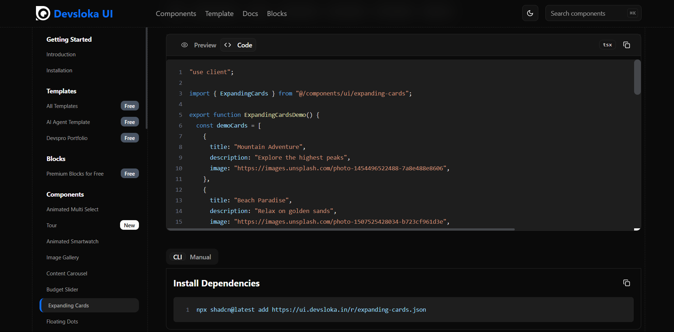
Task: Open Animated Multi Select component
Action: point(72,209)
